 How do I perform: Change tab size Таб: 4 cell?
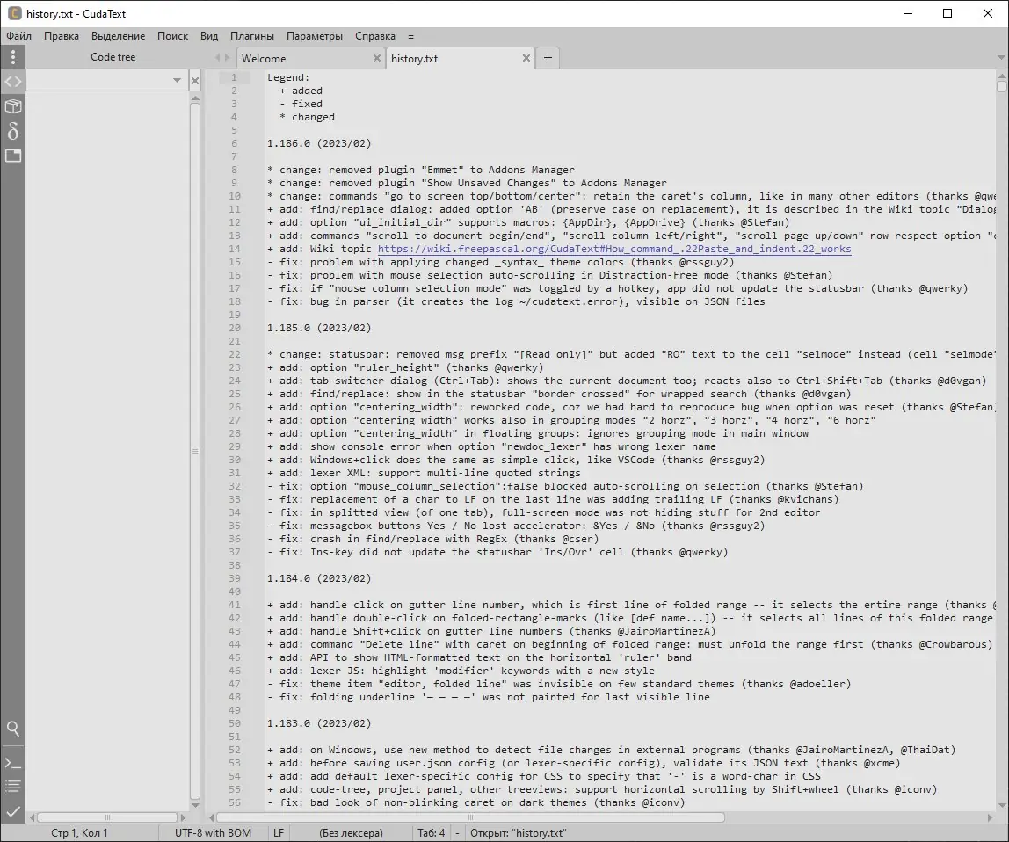click(x=432, y=833)
